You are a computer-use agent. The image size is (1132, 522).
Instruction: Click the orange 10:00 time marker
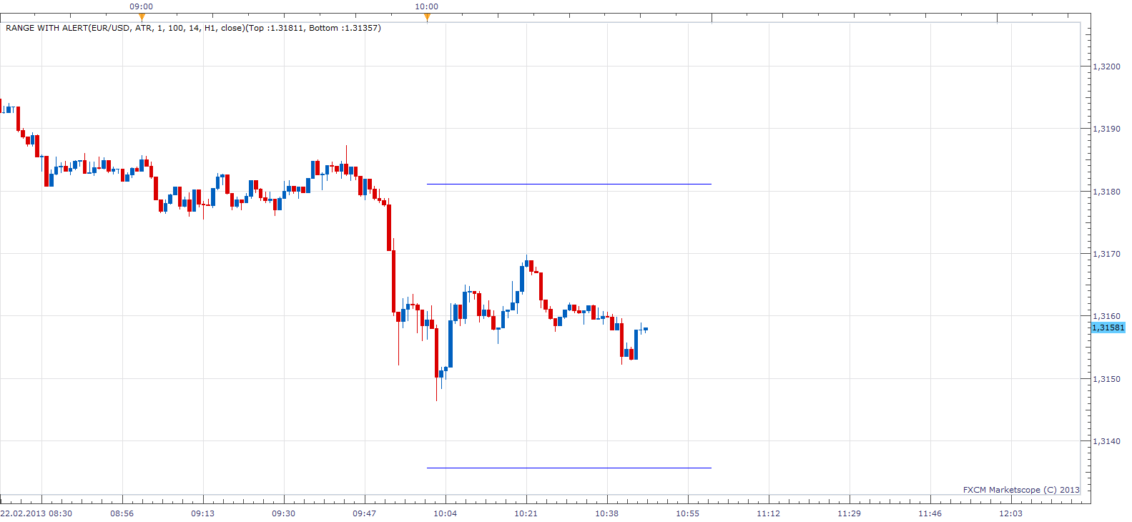(427, 16)
